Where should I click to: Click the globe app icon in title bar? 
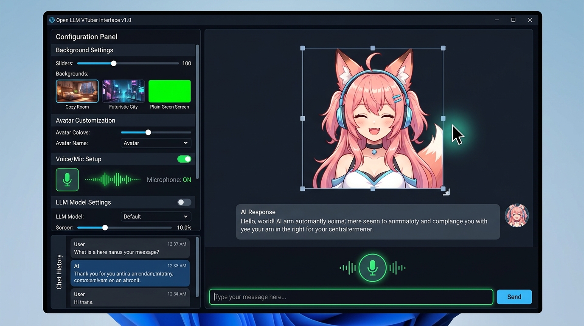pyautogui.click(x=52, y=20)
